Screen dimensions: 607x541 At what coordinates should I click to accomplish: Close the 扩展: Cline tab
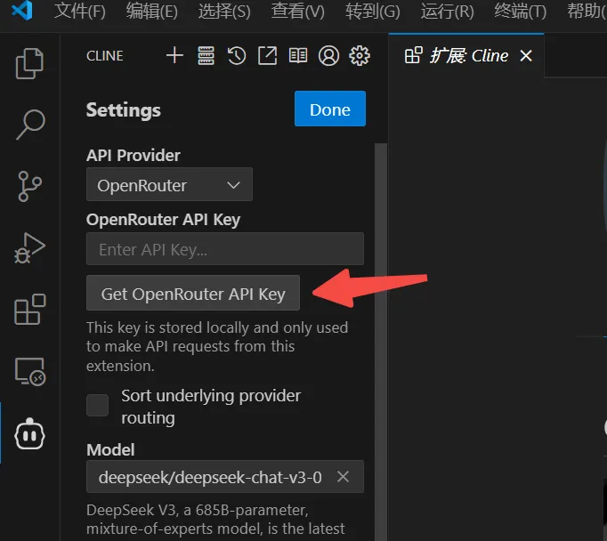pyautogui.click(x=526, y=56)
